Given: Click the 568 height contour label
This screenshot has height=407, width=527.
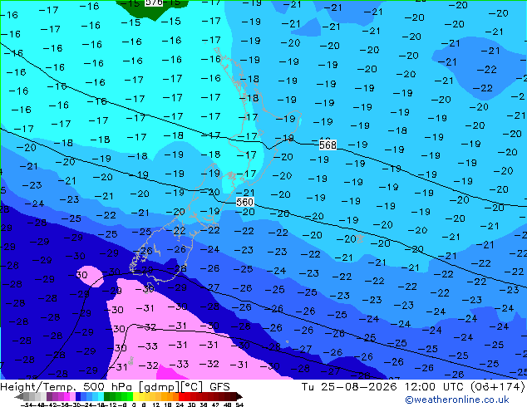Looking at the screenshot, I should point(328,145).
